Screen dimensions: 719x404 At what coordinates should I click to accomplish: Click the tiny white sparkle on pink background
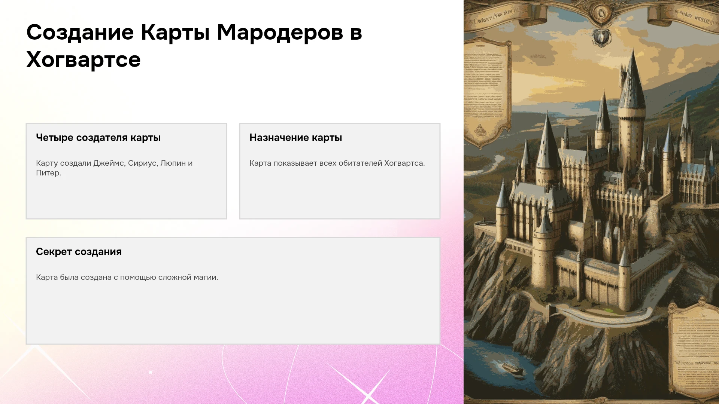(x=151, y=372)
